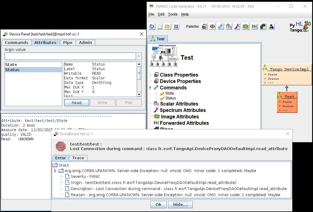Image resolution: width=313 pixels, height=212 pixels.
Task: Select the State command under Commands
Action: [x=170, y=93]
